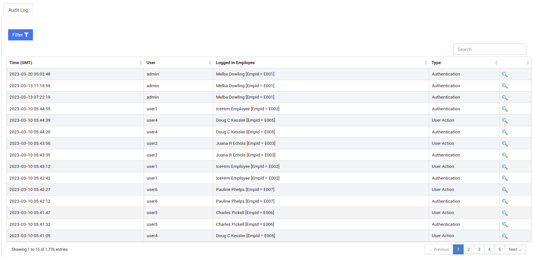This screenshot has height=257, width=533.
Task: View details of 2023-03-20 05:02:48 log entry
Action: pyautogui.click(x=505, y=74)
